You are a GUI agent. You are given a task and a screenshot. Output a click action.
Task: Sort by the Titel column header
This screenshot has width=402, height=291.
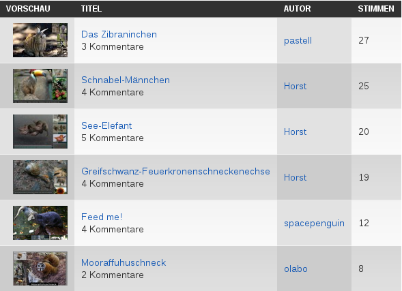[91, 9]
